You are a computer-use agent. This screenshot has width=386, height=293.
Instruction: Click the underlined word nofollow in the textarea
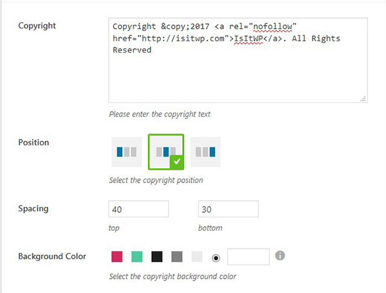point(273,26)
